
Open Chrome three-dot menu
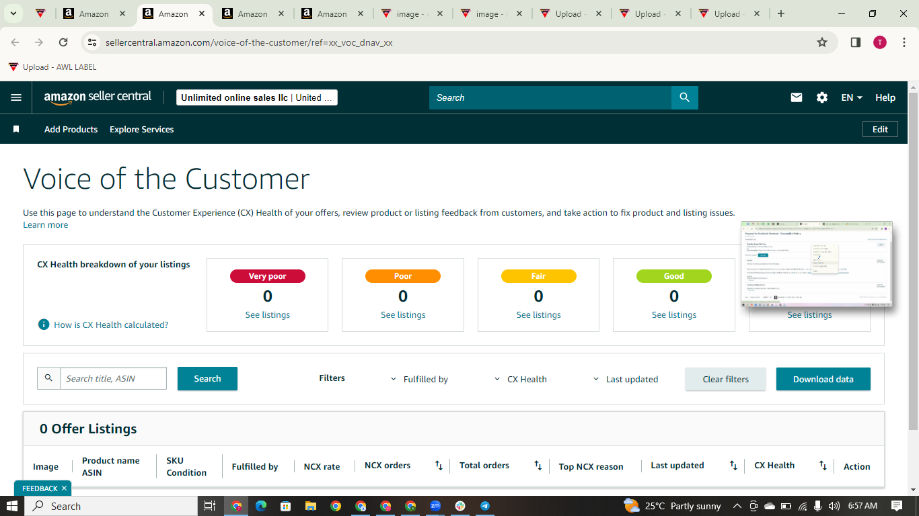pos(904,42)
